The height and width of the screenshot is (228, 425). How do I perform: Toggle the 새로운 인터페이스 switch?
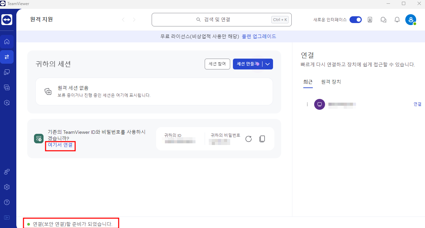pyautogui.click(x=356, y=20)
